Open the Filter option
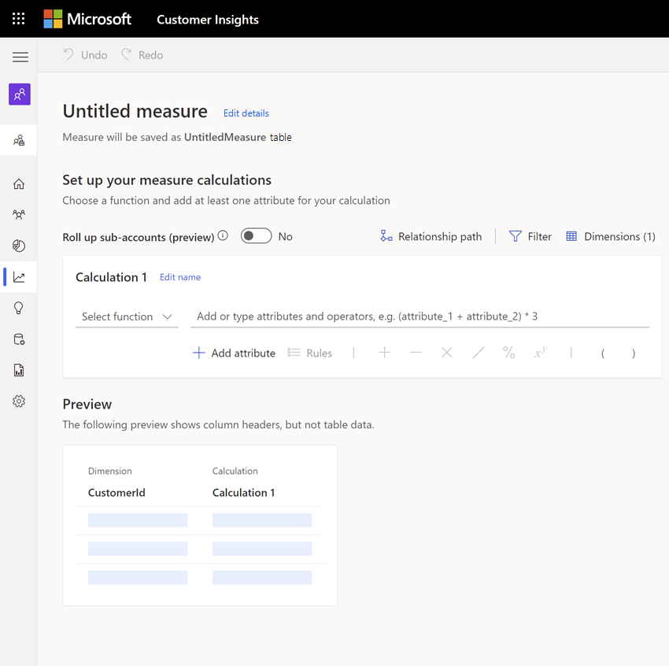 click(x=530, y=236)
